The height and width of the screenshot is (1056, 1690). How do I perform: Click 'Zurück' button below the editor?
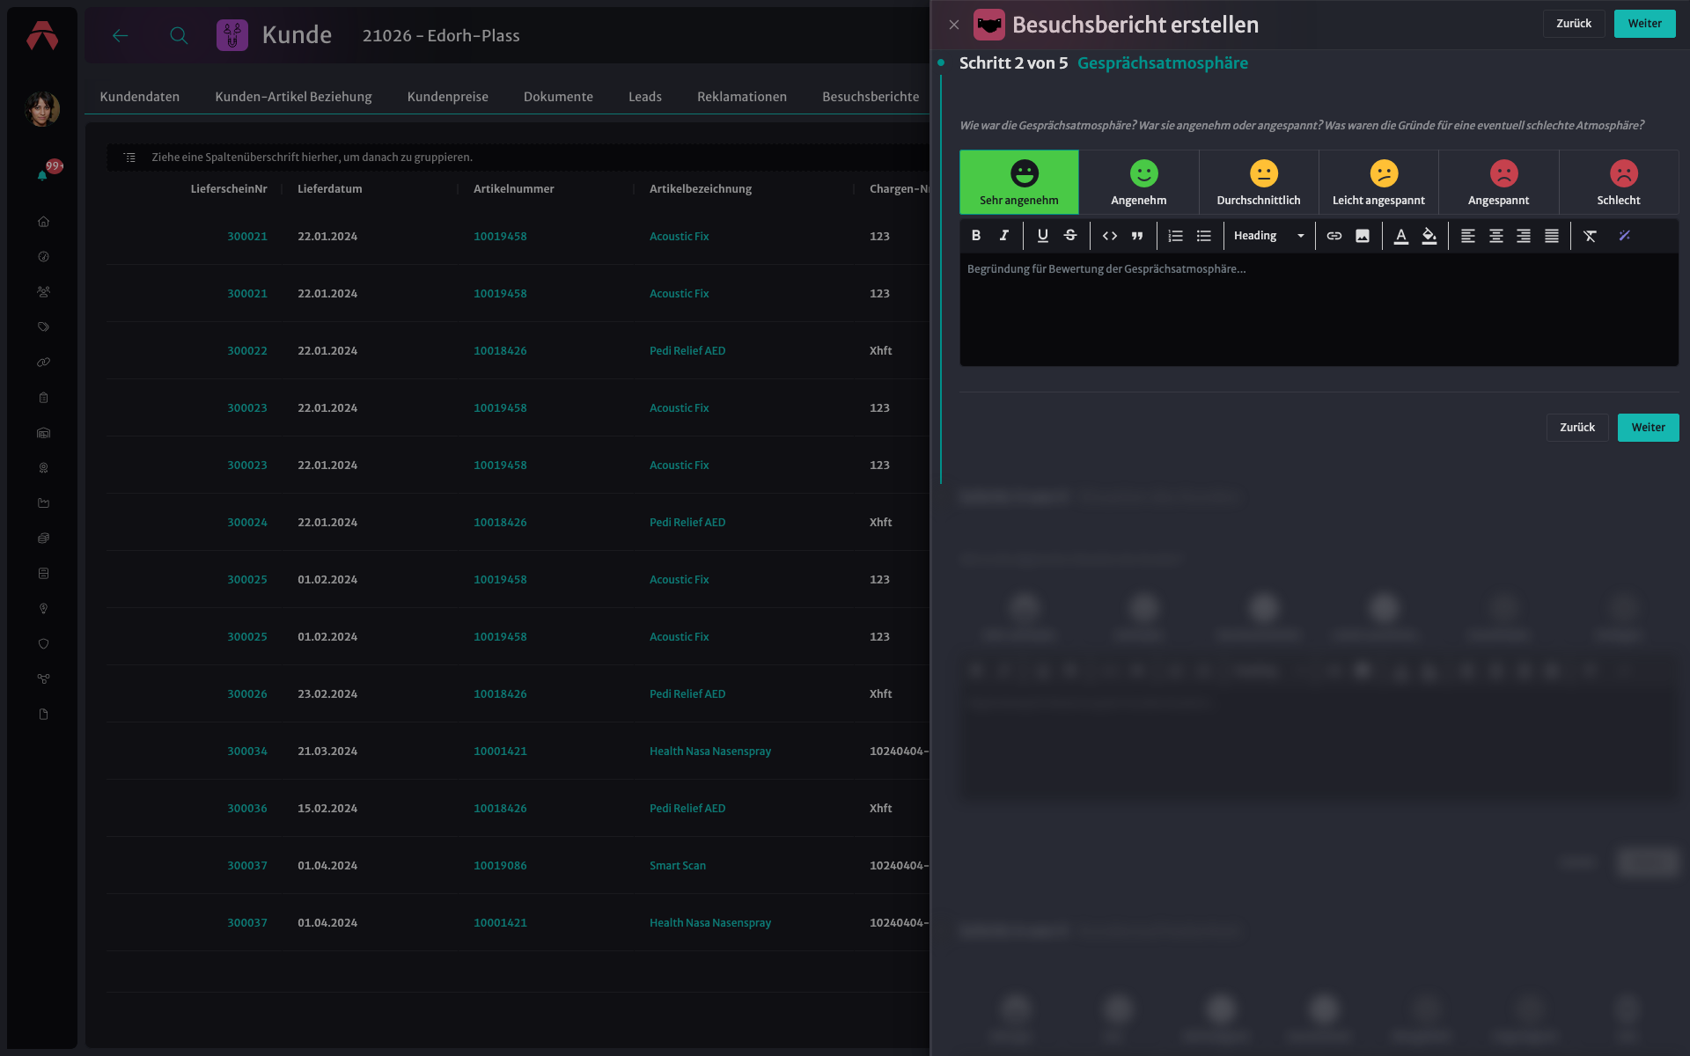1577,428
